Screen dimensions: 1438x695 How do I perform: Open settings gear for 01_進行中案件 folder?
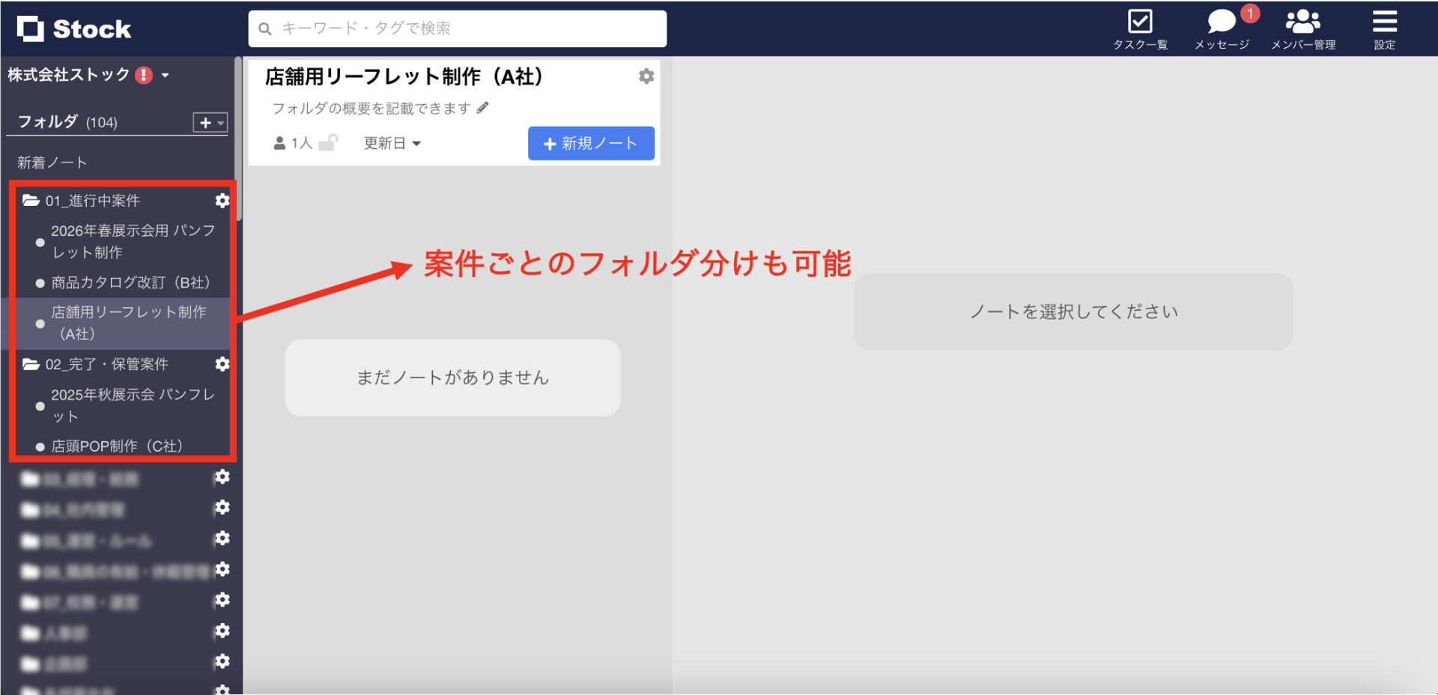(x=222, y=201)
